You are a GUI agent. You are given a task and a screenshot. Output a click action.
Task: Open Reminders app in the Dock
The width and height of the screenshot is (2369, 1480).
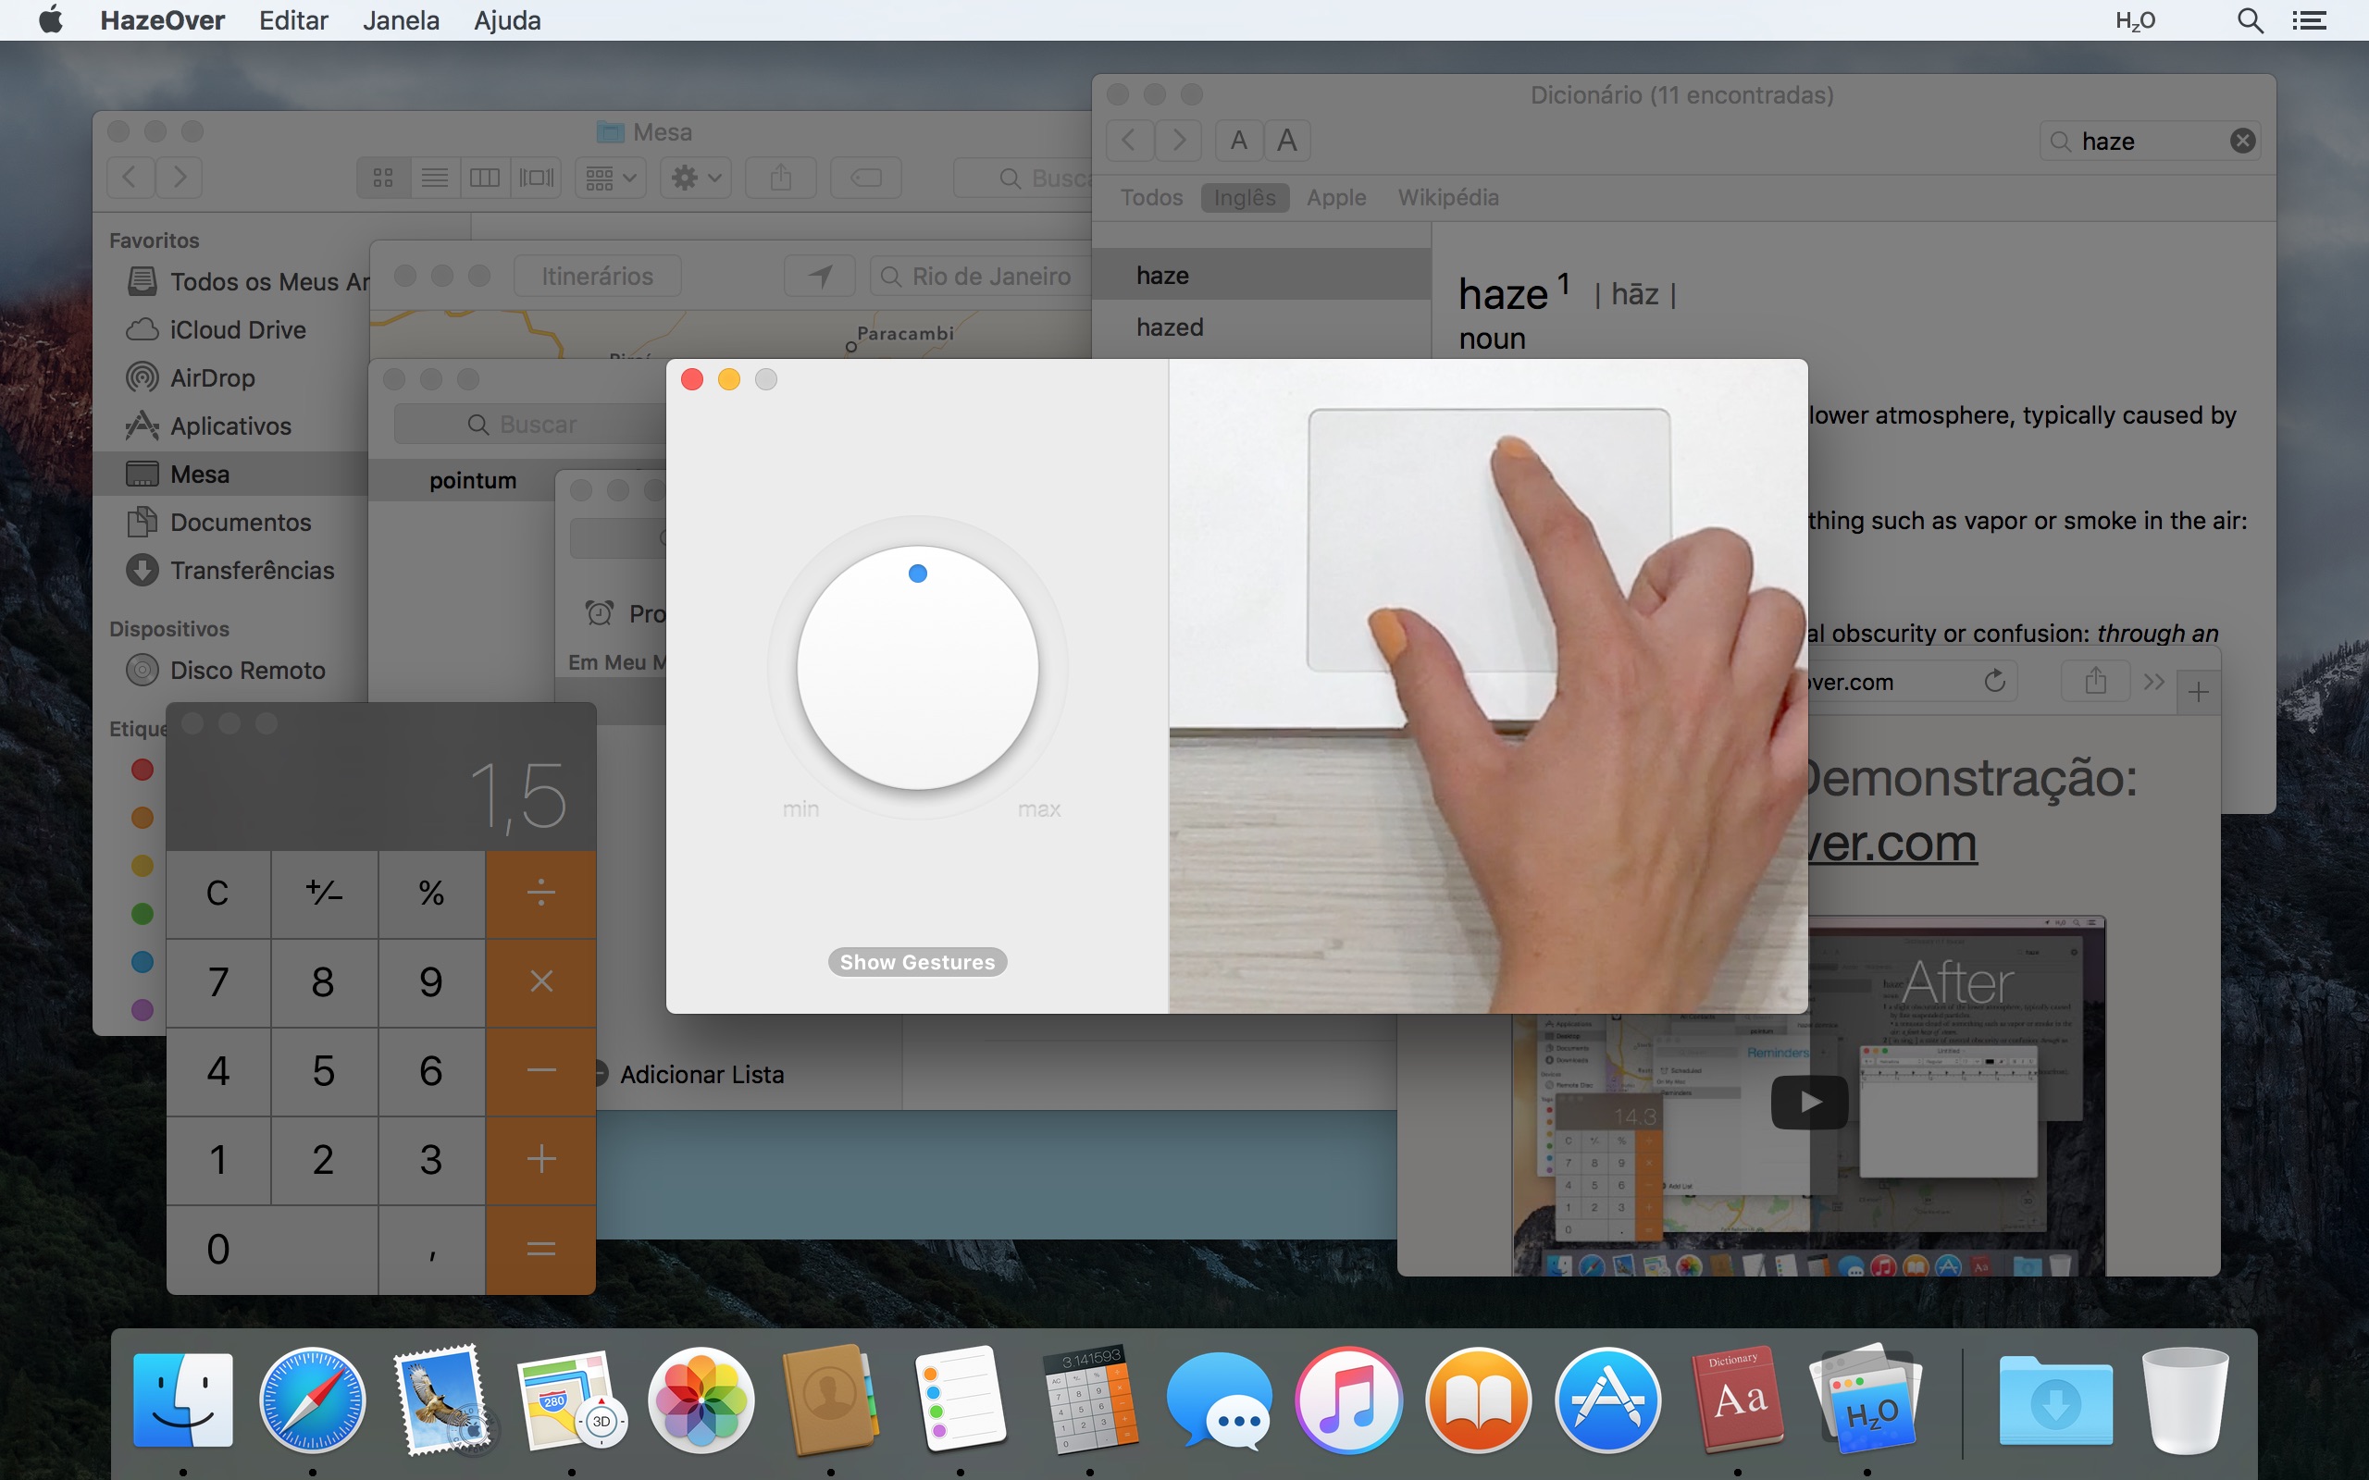(961, 1400)
